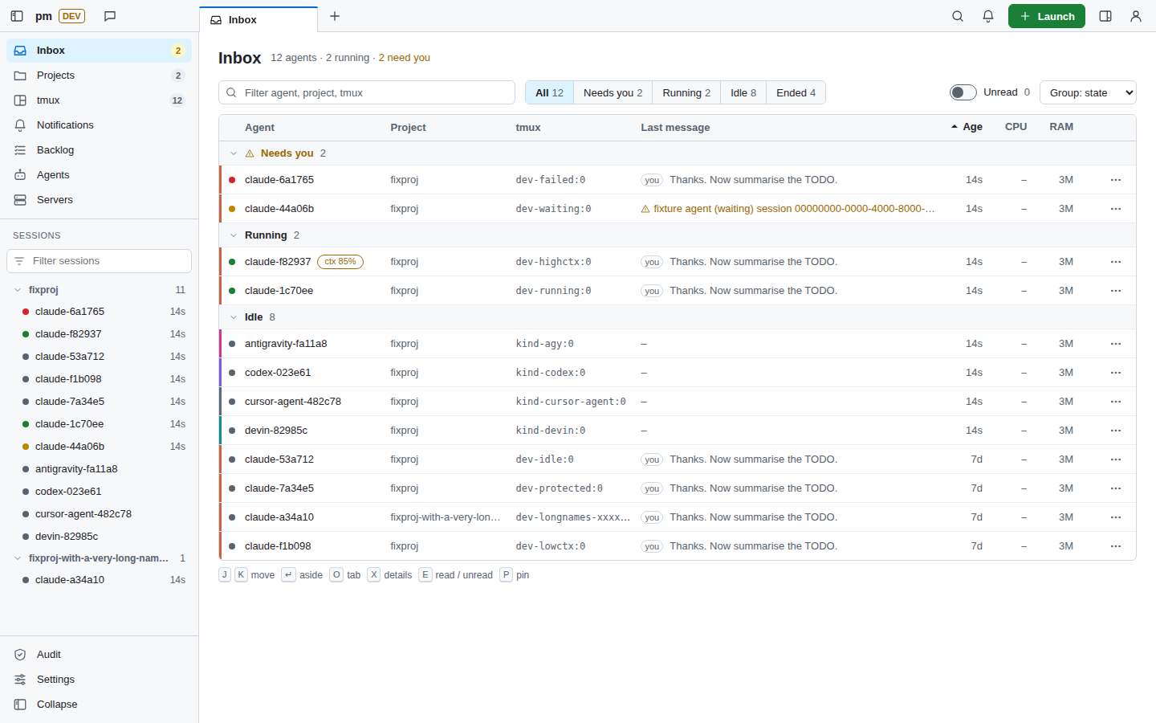Toggle the Unread switch
The image size is (1156, 723).
(963, 92)
